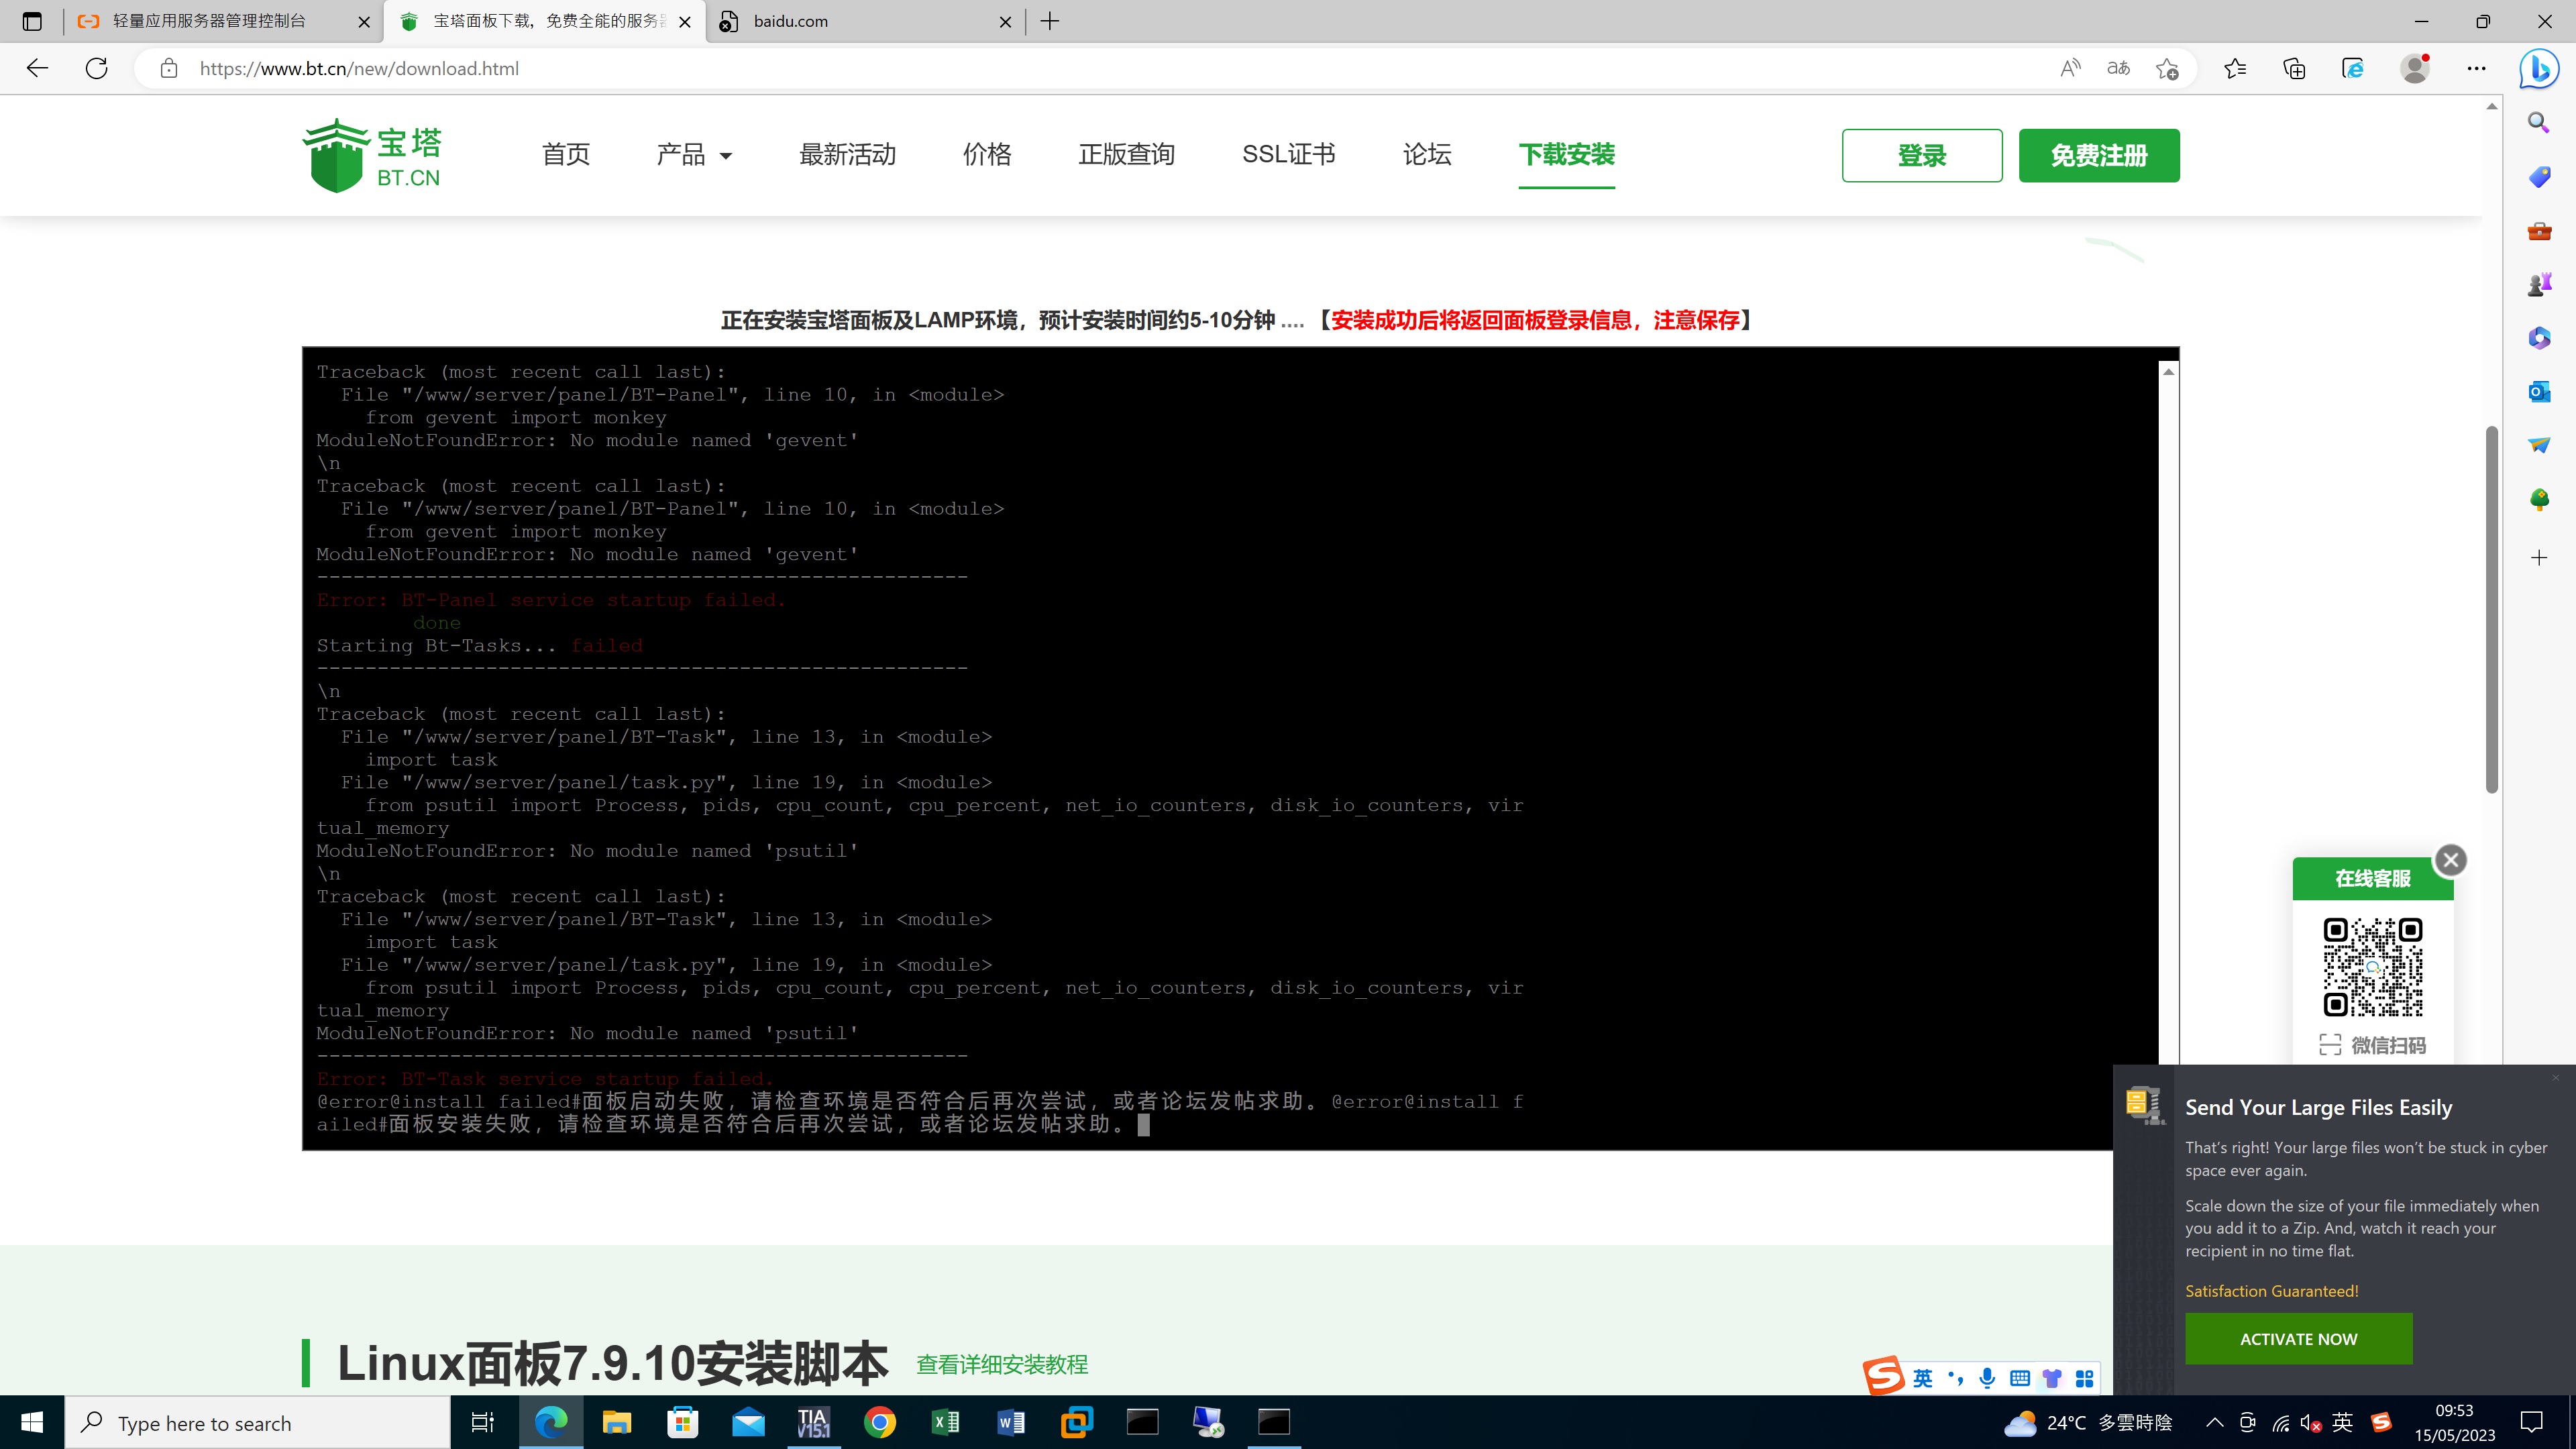Click the browser back arrow
2576x1449 pixels.
pyautogui.click(x=37, y=68)
